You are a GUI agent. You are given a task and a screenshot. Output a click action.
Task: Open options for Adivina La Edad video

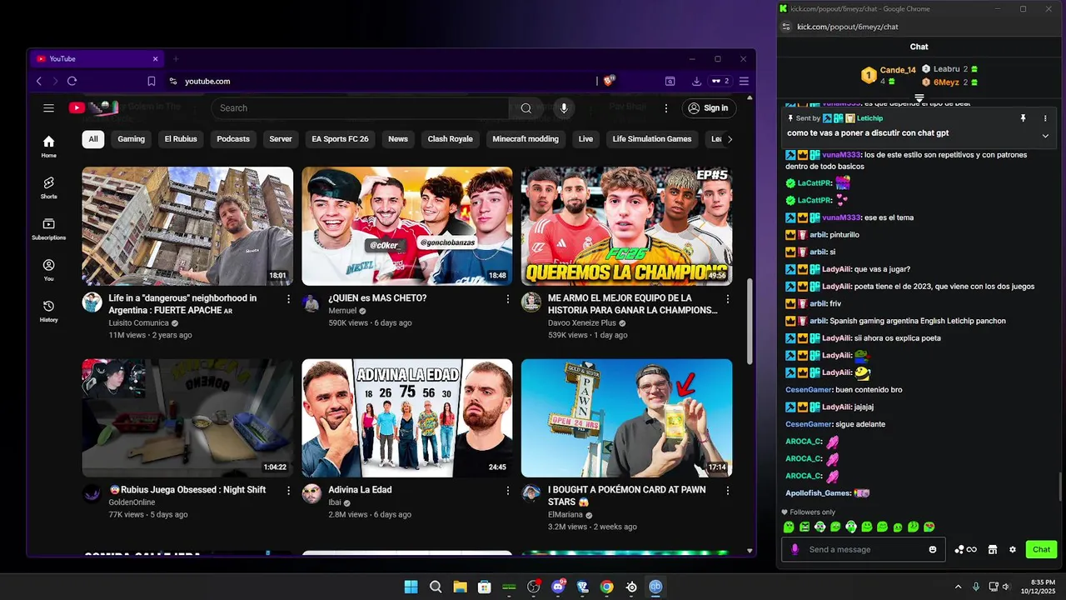[508, 490]
